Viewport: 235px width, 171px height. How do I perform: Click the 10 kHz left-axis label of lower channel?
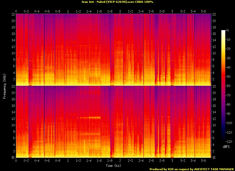[x=12, y=125]
